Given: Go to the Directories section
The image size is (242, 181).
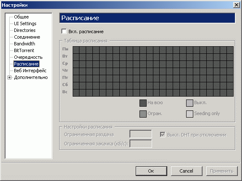Looking at the screenshot, I should pos(25,30).
